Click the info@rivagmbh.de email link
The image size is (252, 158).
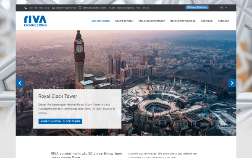(x=66, y=8)
